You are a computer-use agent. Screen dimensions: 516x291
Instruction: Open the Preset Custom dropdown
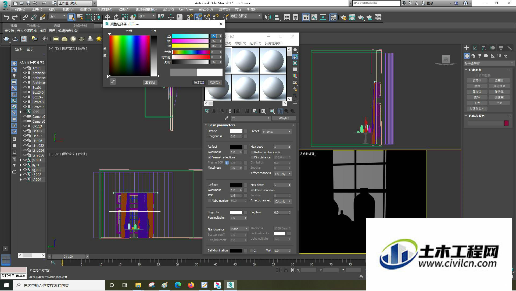click(x=277, y=132)
